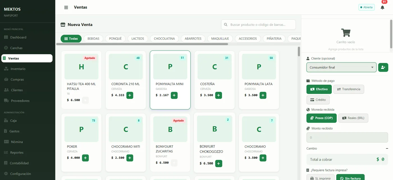Select the HATSU TEA 400 ML PITALLA card

coord(81,80)
